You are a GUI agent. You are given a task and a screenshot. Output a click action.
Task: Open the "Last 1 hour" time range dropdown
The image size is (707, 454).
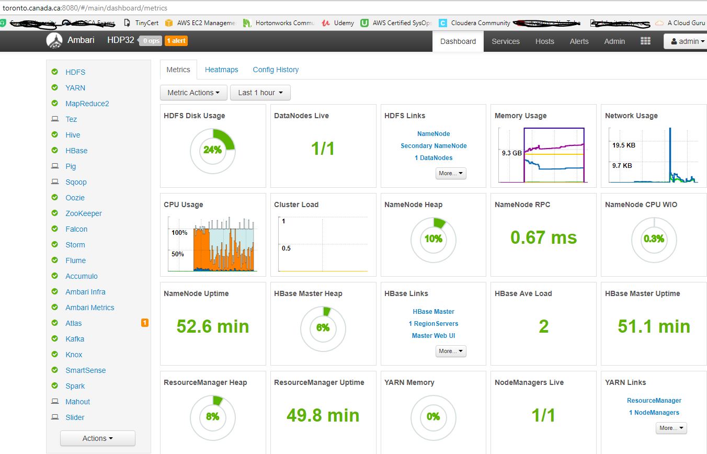pos(260,93)
